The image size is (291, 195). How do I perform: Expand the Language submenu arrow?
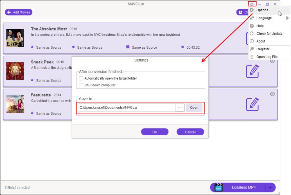coord(287,18)
